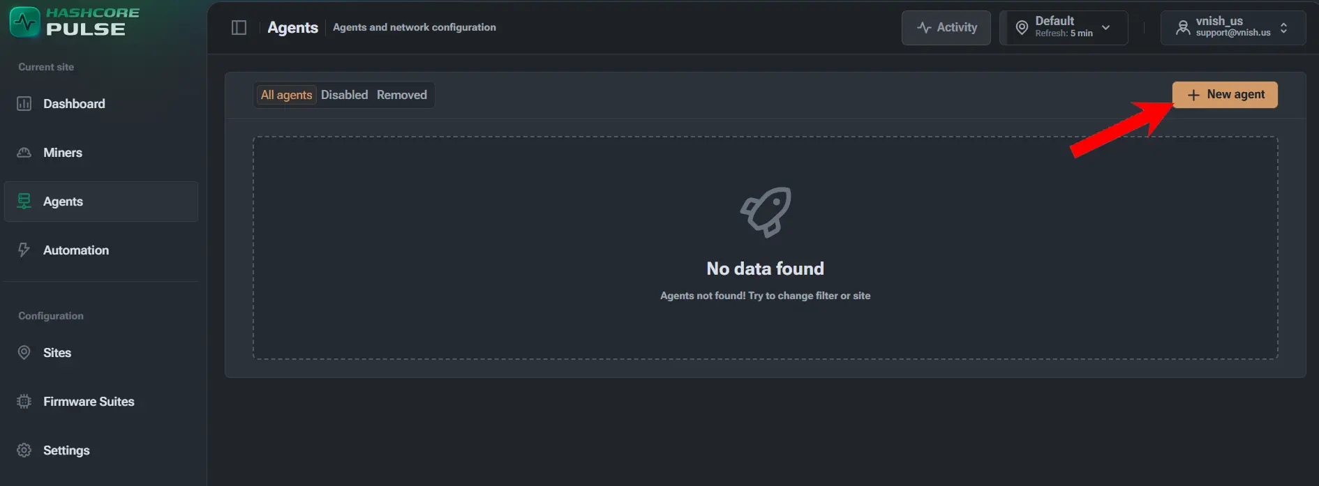Click the "Configuration" section label

click(x=51, y=316)
